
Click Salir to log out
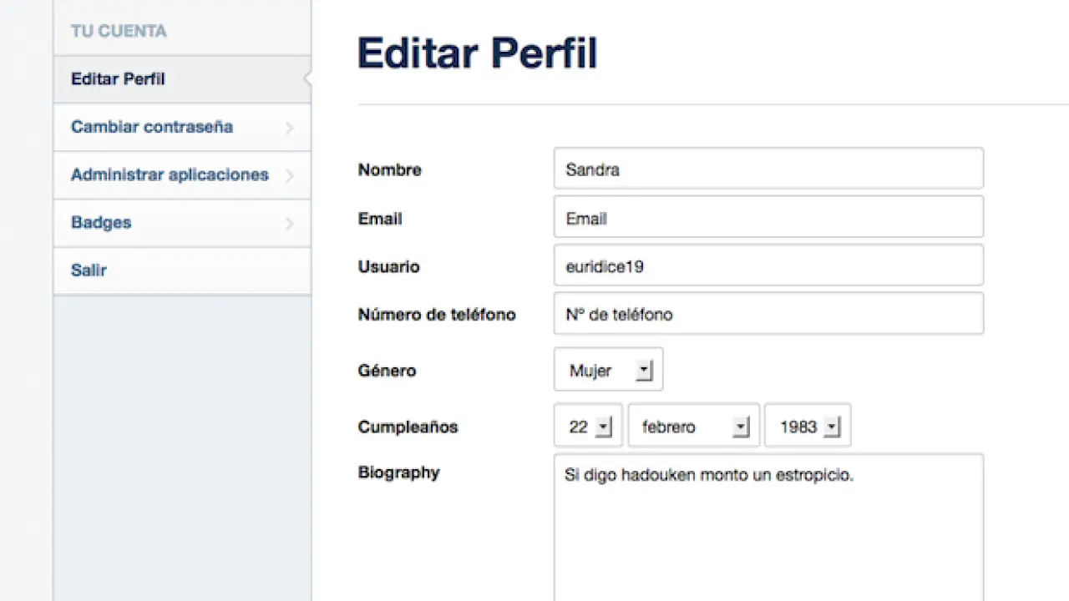point(89,270)
